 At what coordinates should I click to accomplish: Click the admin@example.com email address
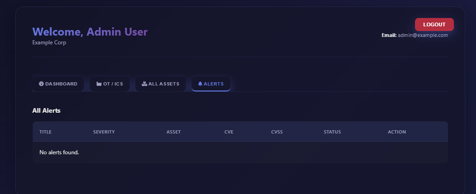point(423,35)
